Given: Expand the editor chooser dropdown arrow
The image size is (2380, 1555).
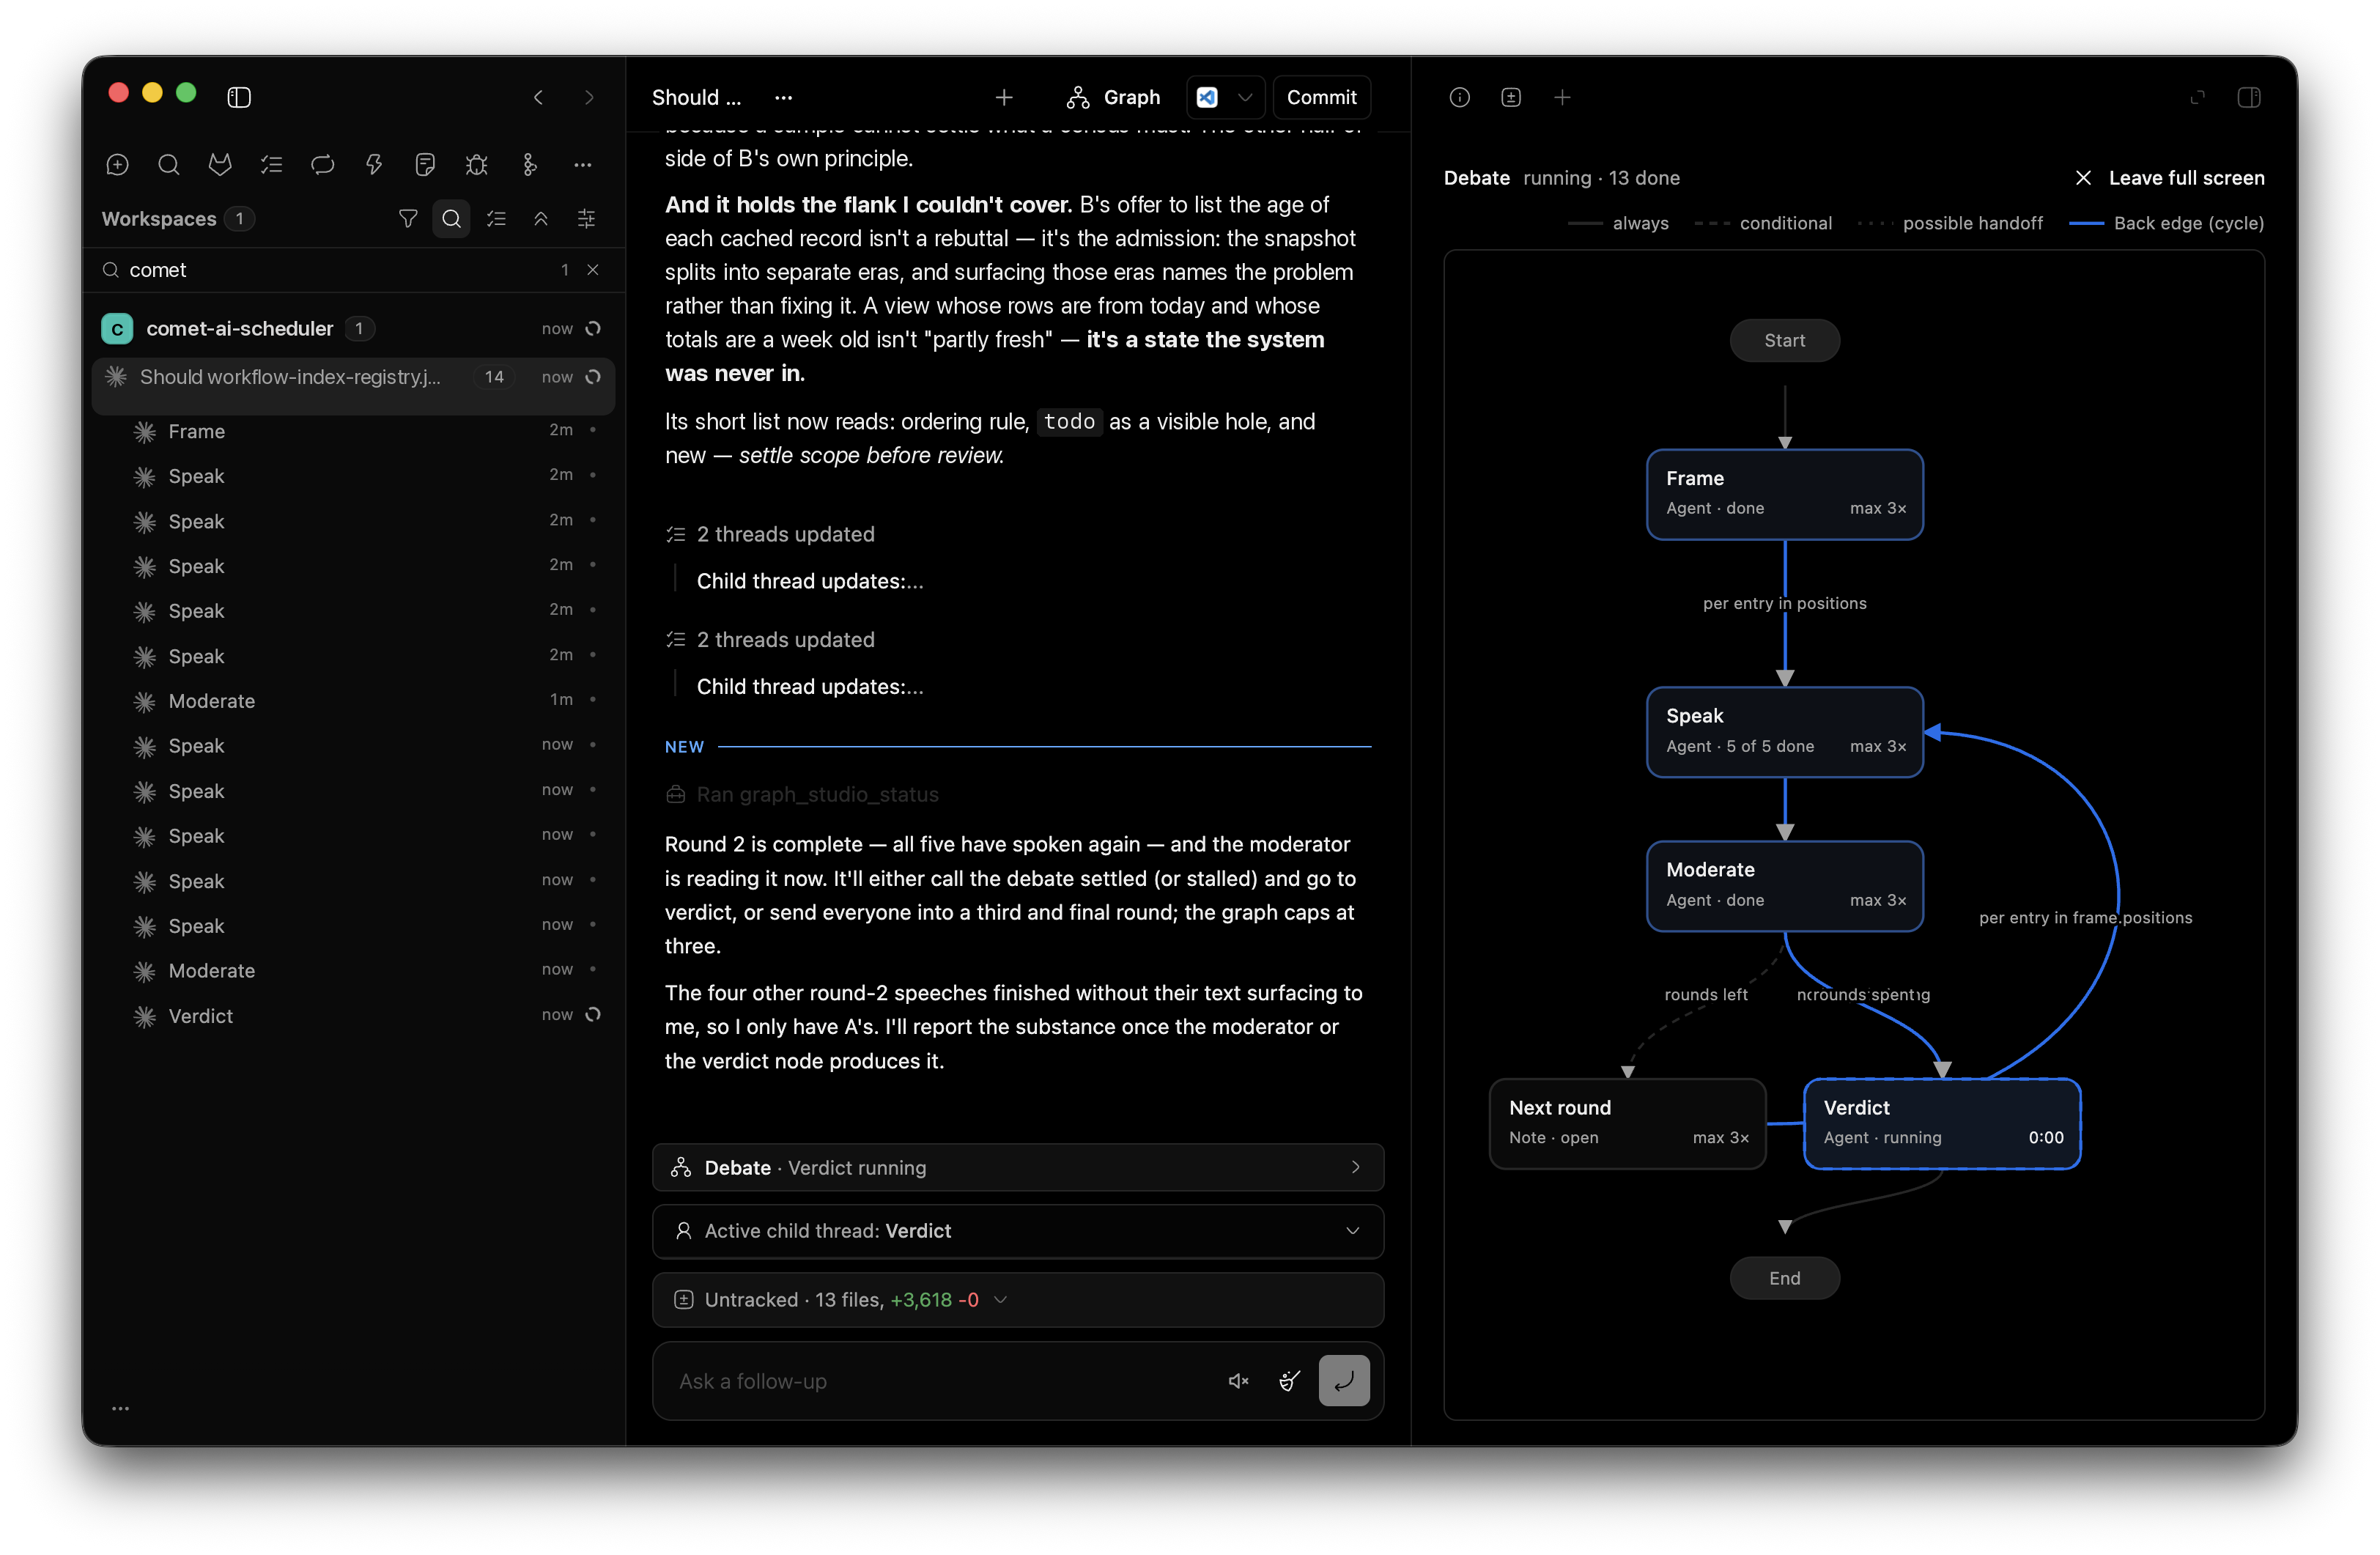Looking at the screenshot, I should [1245, 97].
